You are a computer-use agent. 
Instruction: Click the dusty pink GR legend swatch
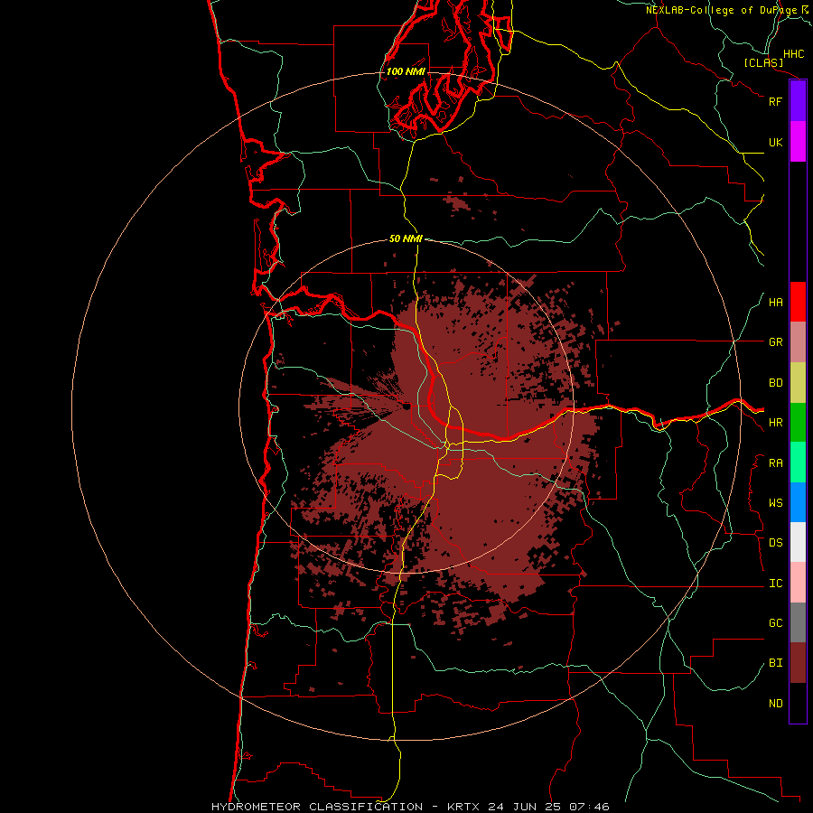pos(798,342)
